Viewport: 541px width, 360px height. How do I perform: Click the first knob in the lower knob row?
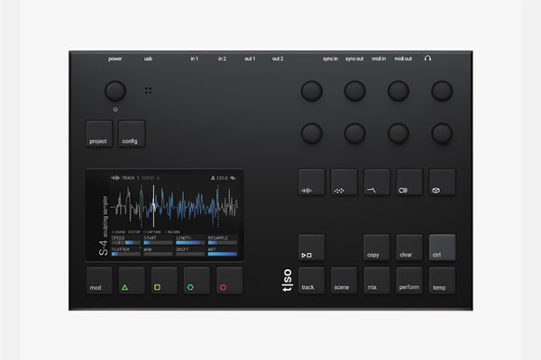pos(312,133)
